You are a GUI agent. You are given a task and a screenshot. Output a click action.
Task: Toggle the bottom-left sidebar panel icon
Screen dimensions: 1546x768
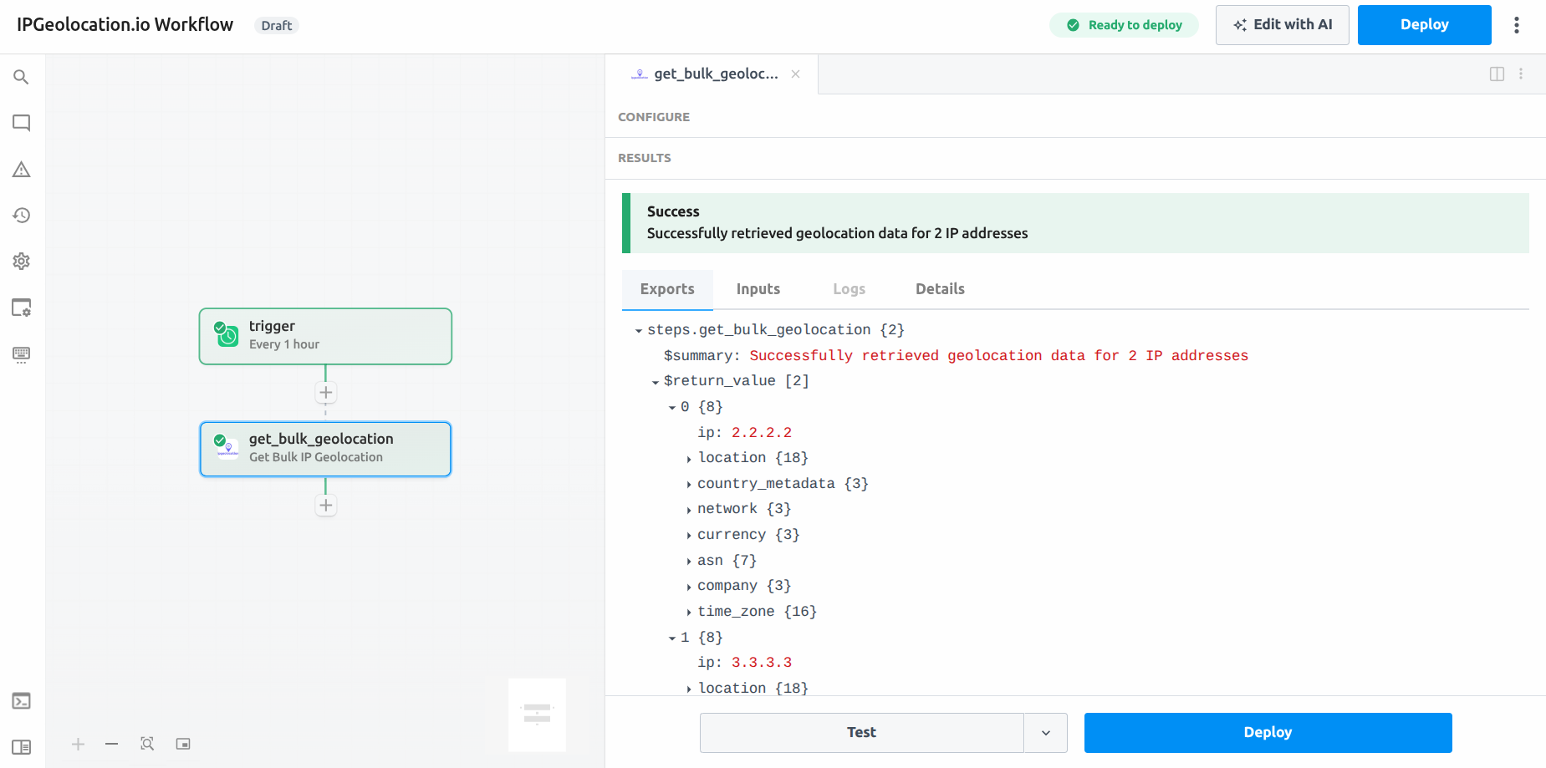click(x=22, y=747)
